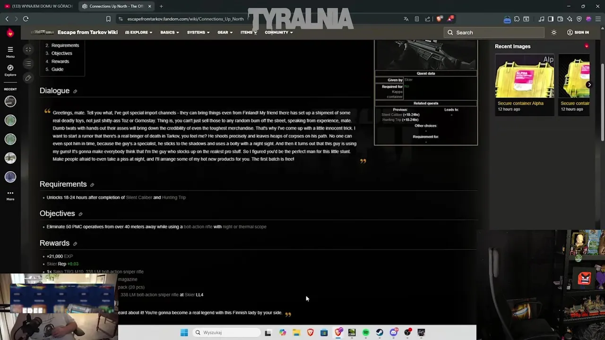Open the Windows Start button
Viewport: 605px width, 340px height.
coord(184,332)
